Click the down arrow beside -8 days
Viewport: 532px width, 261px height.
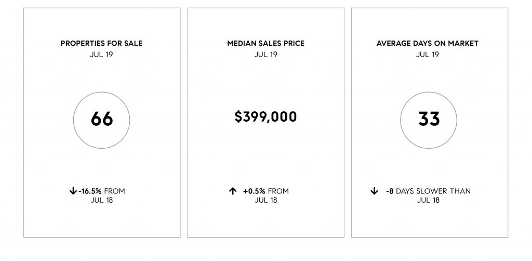(x=374, y=191)
